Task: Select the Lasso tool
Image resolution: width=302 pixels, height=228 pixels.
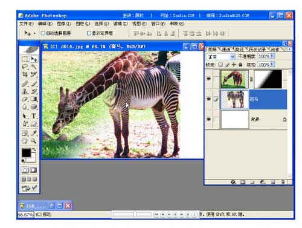Action: pos(25,67)
